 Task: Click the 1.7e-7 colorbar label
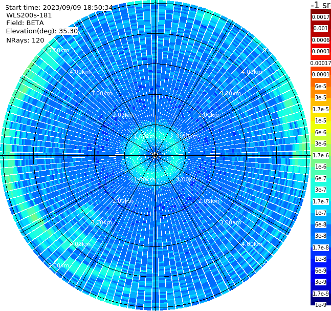coord(321,201)
